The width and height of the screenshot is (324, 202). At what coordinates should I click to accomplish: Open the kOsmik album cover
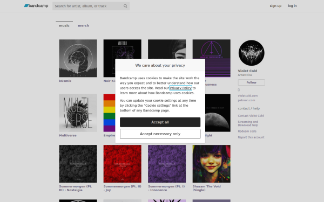click(x=78, y=58)
